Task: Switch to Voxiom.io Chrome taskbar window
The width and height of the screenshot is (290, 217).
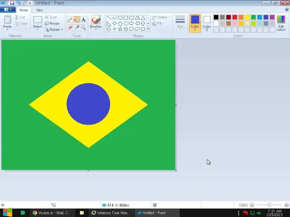Action: 52,213
